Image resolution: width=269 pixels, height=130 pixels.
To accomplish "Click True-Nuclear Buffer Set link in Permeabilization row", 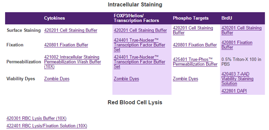I will tap(139, 62).
